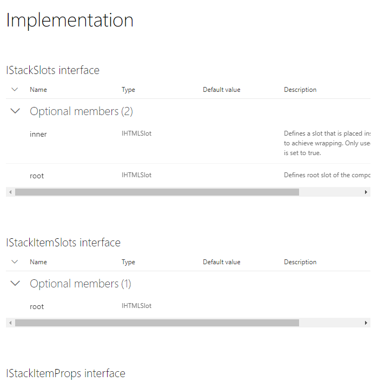This screenshot has width=391, height=382.
Task: Click Description header in IStackSlots table
Action: [x=300, y=90]
